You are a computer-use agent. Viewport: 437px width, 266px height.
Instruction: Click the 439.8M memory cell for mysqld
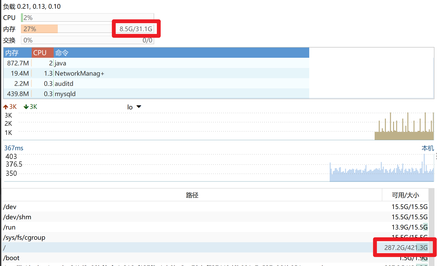18,94
